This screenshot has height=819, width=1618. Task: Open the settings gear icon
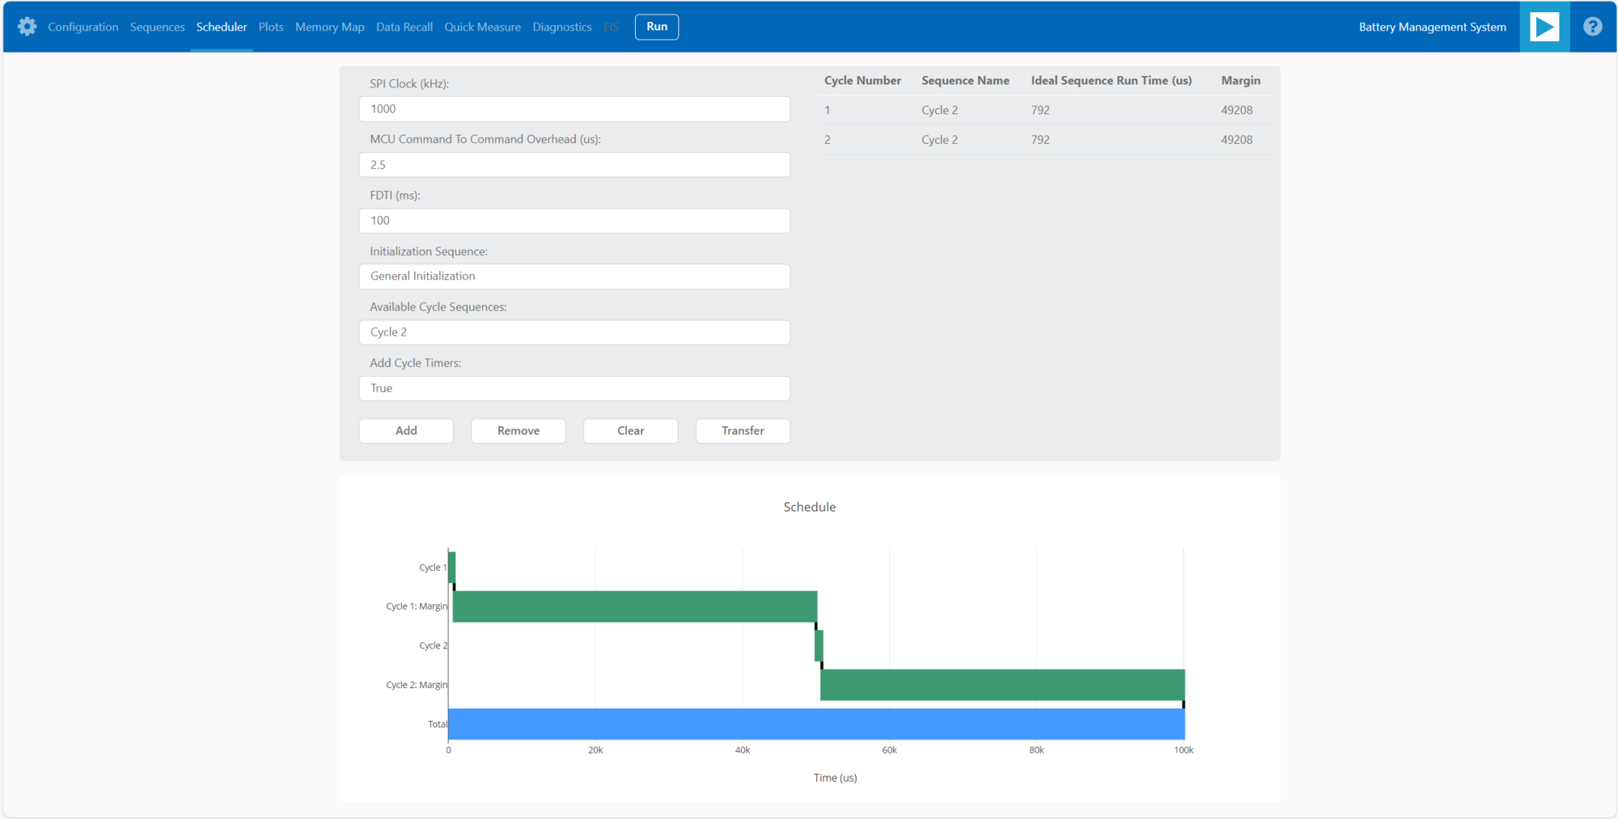27,27
